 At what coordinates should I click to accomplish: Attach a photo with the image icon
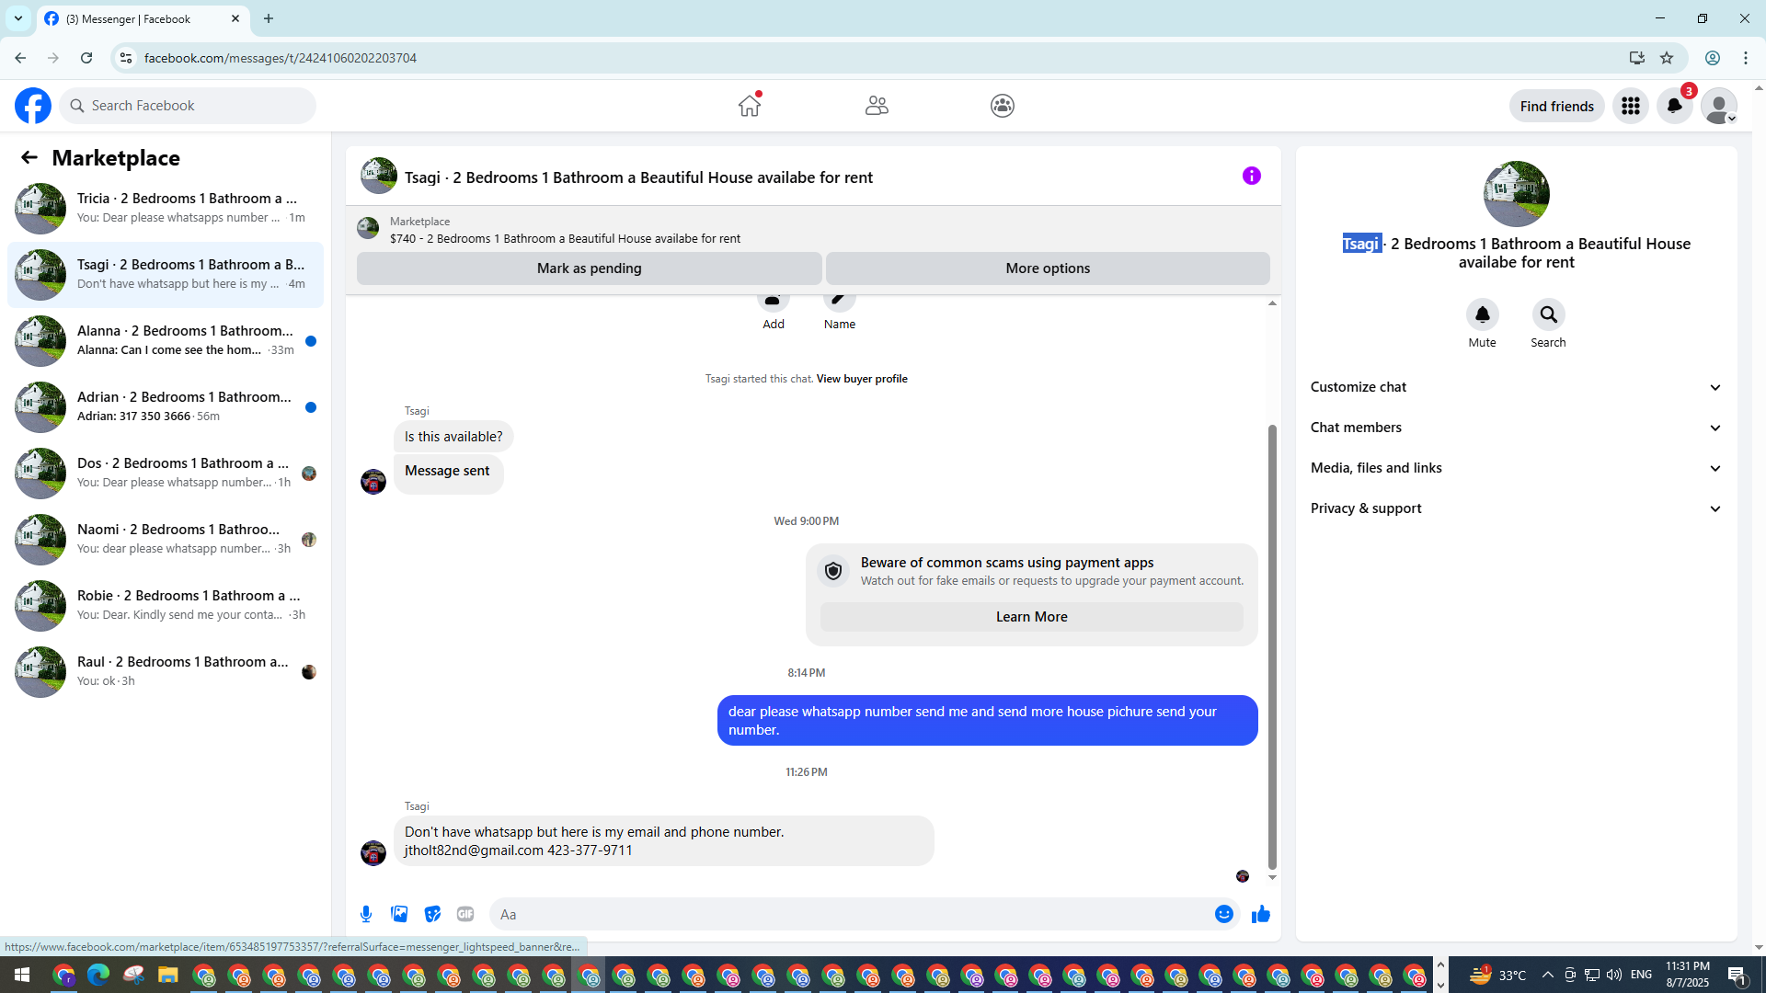[x=399, y=914]
